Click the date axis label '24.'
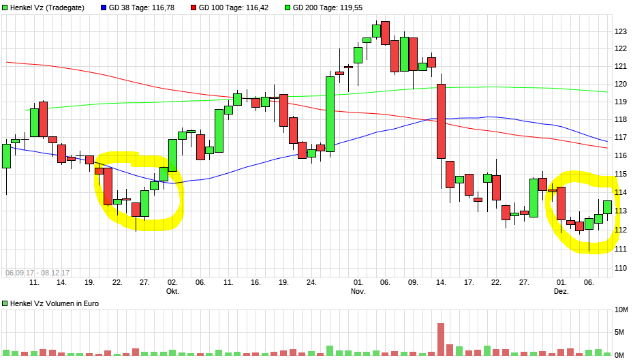This screenshot has width=633, height=362. [x=311, y=282]
